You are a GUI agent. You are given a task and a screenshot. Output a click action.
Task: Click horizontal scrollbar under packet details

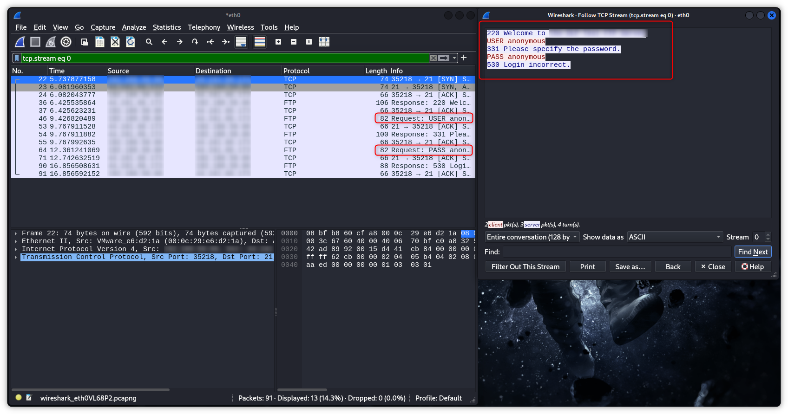[91, 390]
